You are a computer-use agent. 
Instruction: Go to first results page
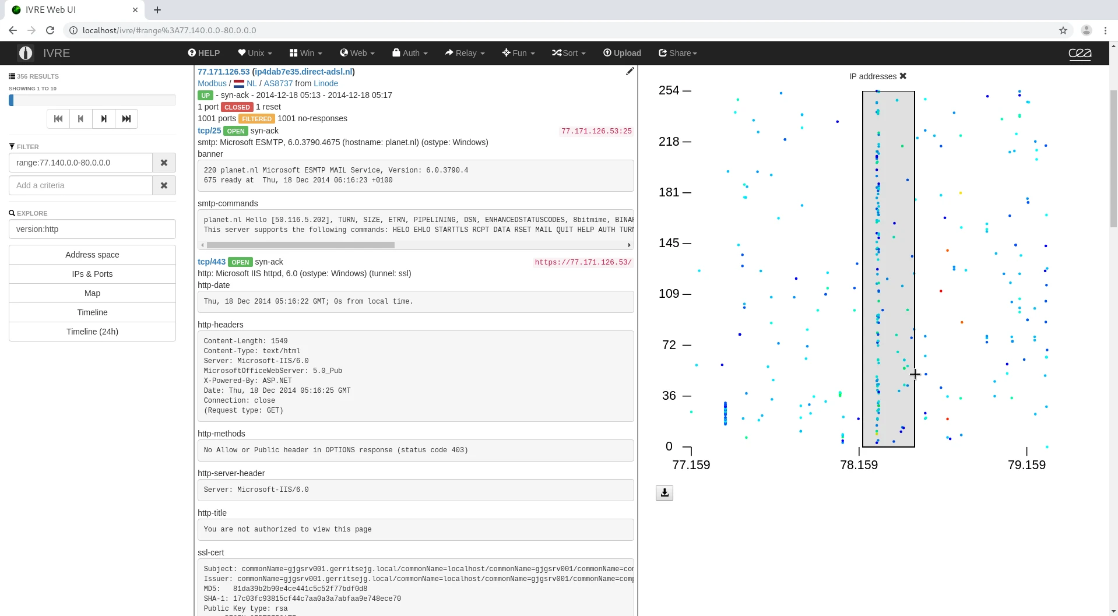pos(58,119)
